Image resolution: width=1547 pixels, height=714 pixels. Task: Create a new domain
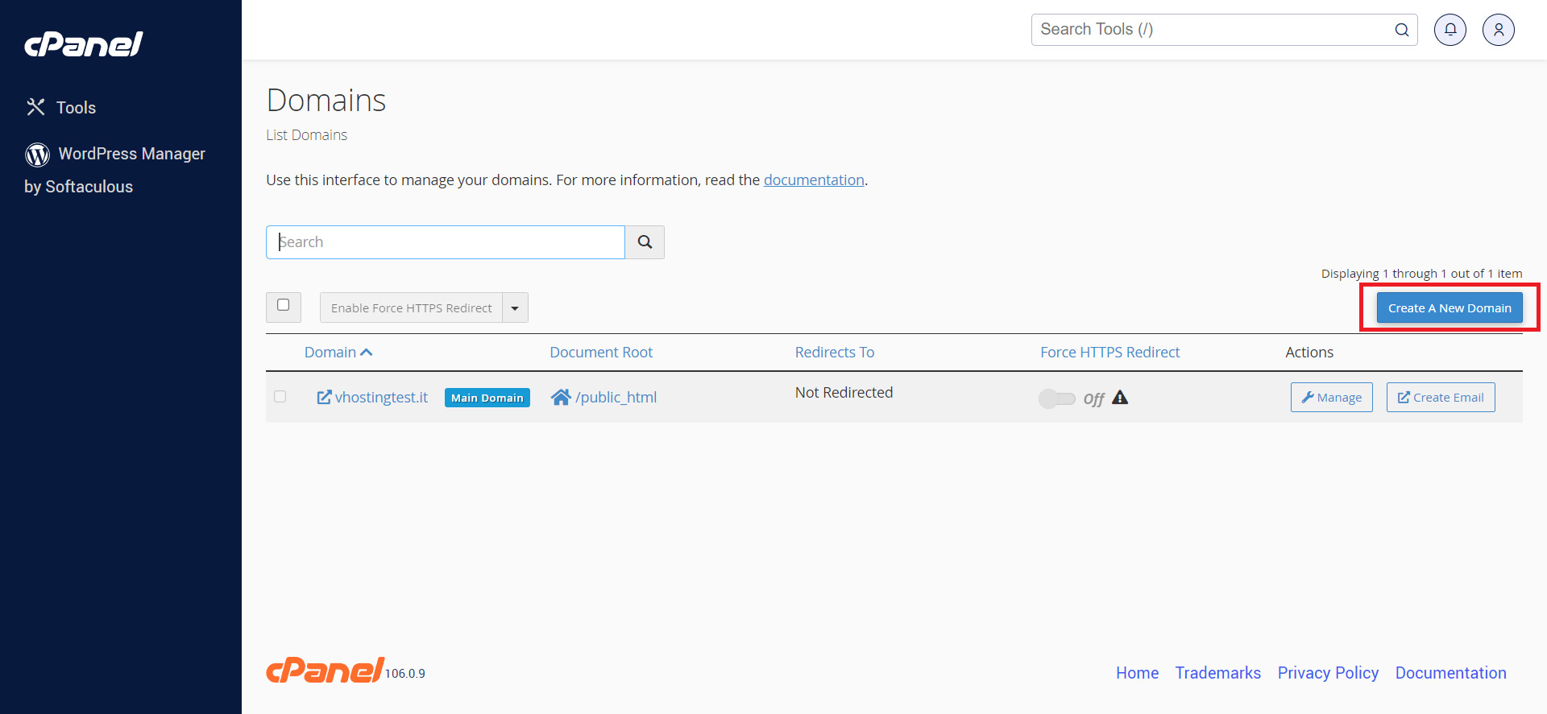1450,307
